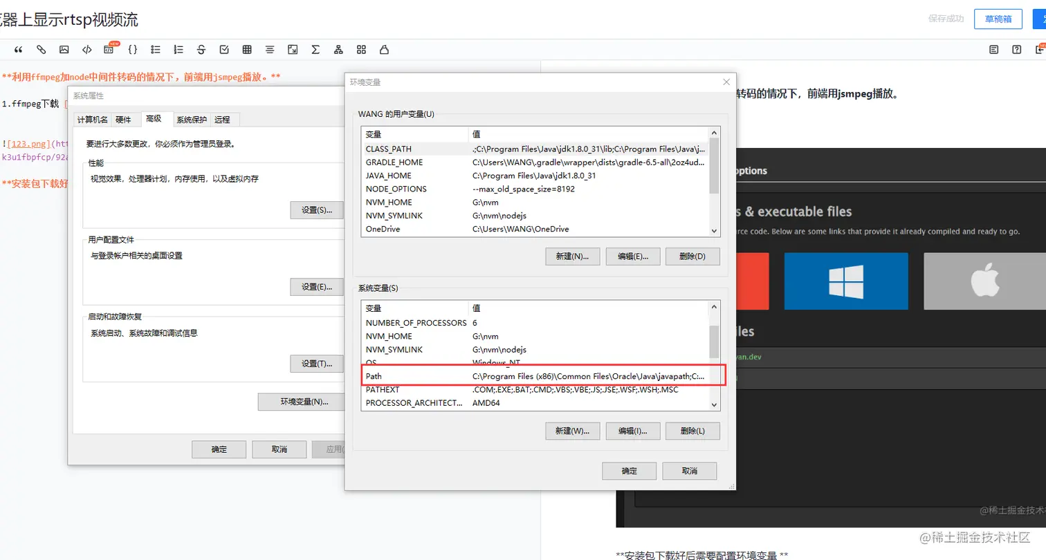Click the Apple logo tile in preview
This screenshot has height=560, width=1046.
click(984, 281)
